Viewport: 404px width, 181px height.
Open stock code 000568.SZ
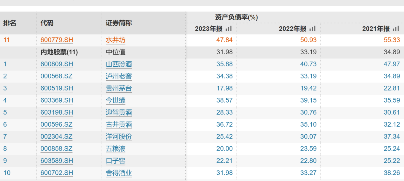pyautogui.click(x=56, y=76)
